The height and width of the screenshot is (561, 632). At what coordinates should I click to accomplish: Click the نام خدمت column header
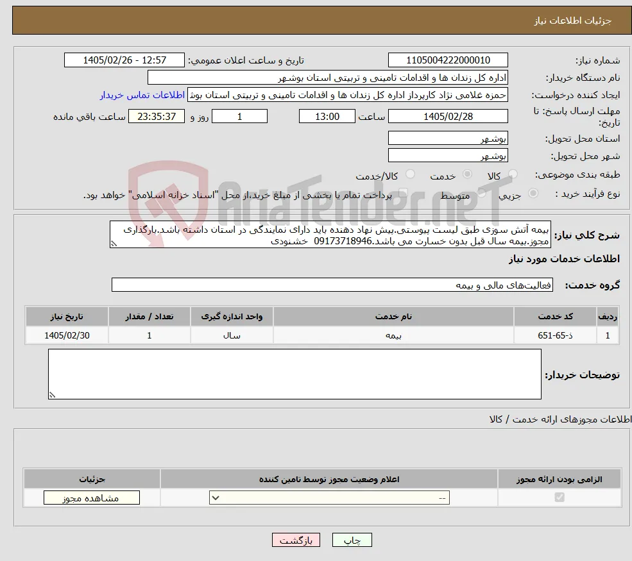[393, 317]
